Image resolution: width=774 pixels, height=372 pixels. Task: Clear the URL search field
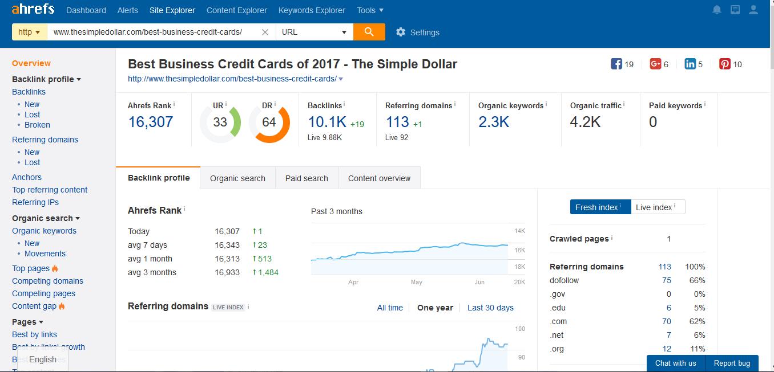click(x=265, y=32)
